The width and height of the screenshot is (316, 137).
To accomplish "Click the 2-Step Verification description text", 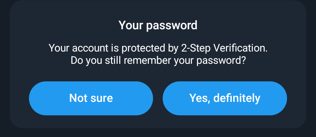I will tap(158, 54).
